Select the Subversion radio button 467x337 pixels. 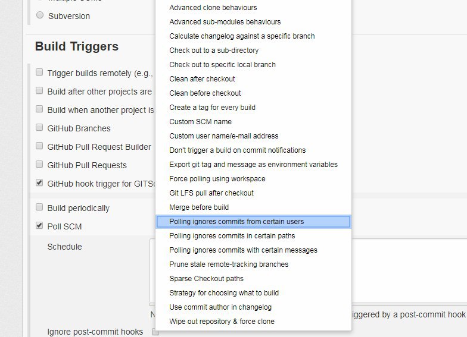(40, 15)
